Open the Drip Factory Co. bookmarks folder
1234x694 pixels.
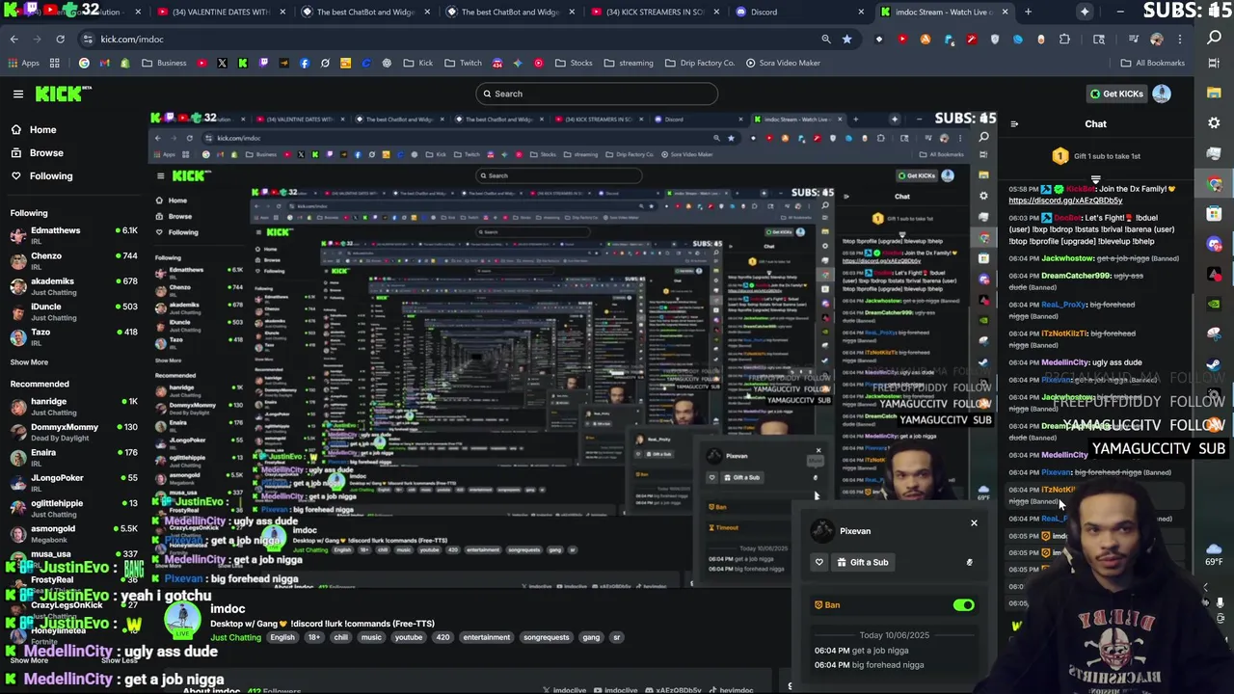point(699,63)
